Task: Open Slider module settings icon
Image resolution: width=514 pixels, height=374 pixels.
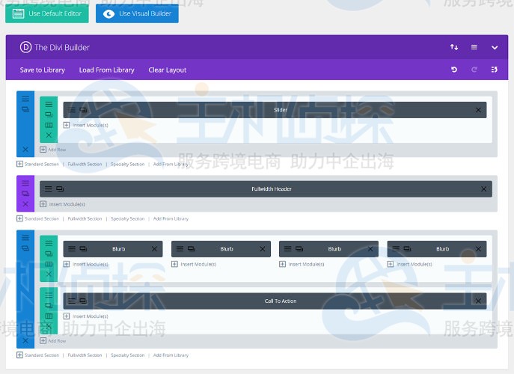Action: coord(72,110)
